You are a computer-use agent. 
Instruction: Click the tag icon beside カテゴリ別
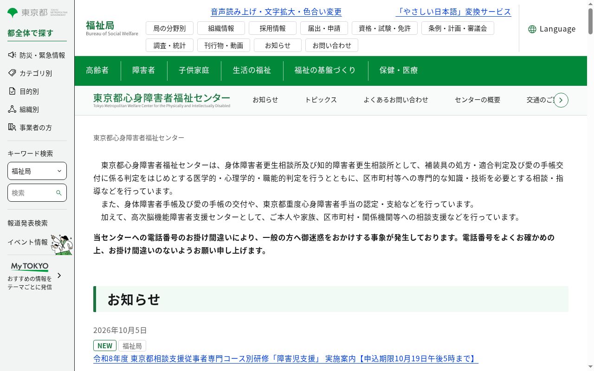(12, 73)
